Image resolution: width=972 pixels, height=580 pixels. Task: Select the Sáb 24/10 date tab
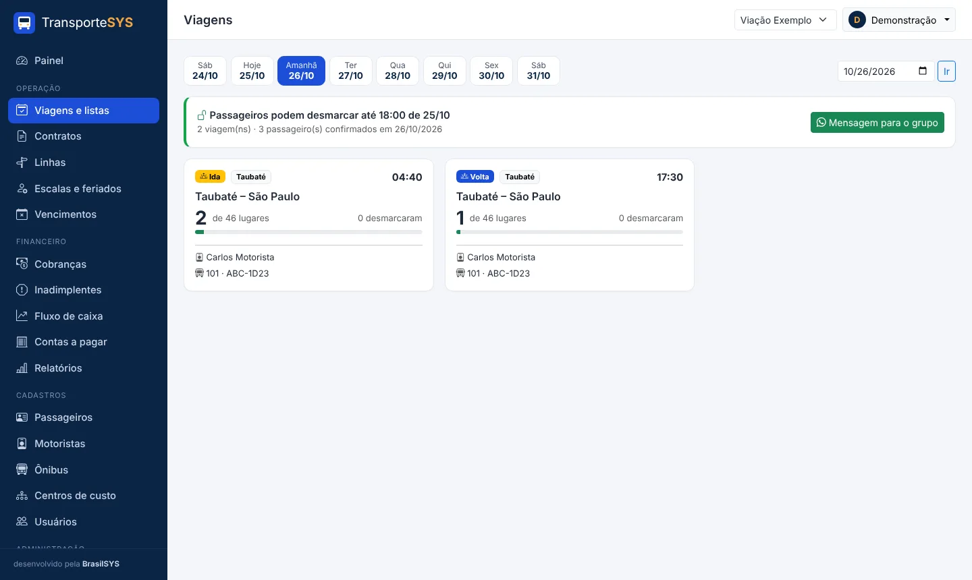205,71
